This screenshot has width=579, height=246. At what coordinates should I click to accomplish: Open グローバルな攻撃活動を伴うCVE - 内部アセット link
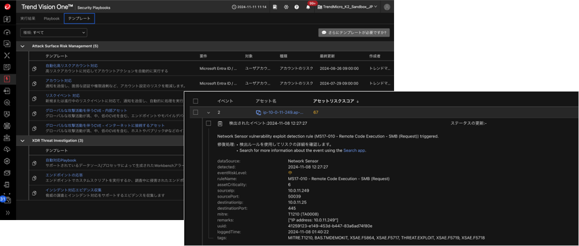(x=86, y=111)
